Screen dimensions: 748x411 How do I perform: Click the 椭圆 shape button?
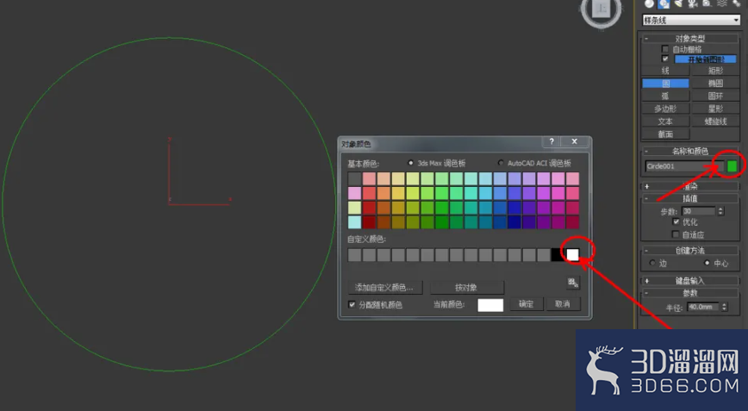(x=715, y=84)
